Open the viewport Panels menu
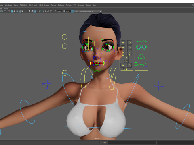The width and height of the screenshot is (194, 145). click(x=6, y=9)
